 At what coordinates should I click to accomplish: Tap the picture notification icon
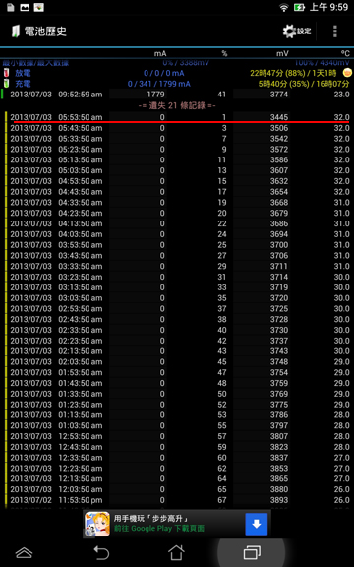25,7
